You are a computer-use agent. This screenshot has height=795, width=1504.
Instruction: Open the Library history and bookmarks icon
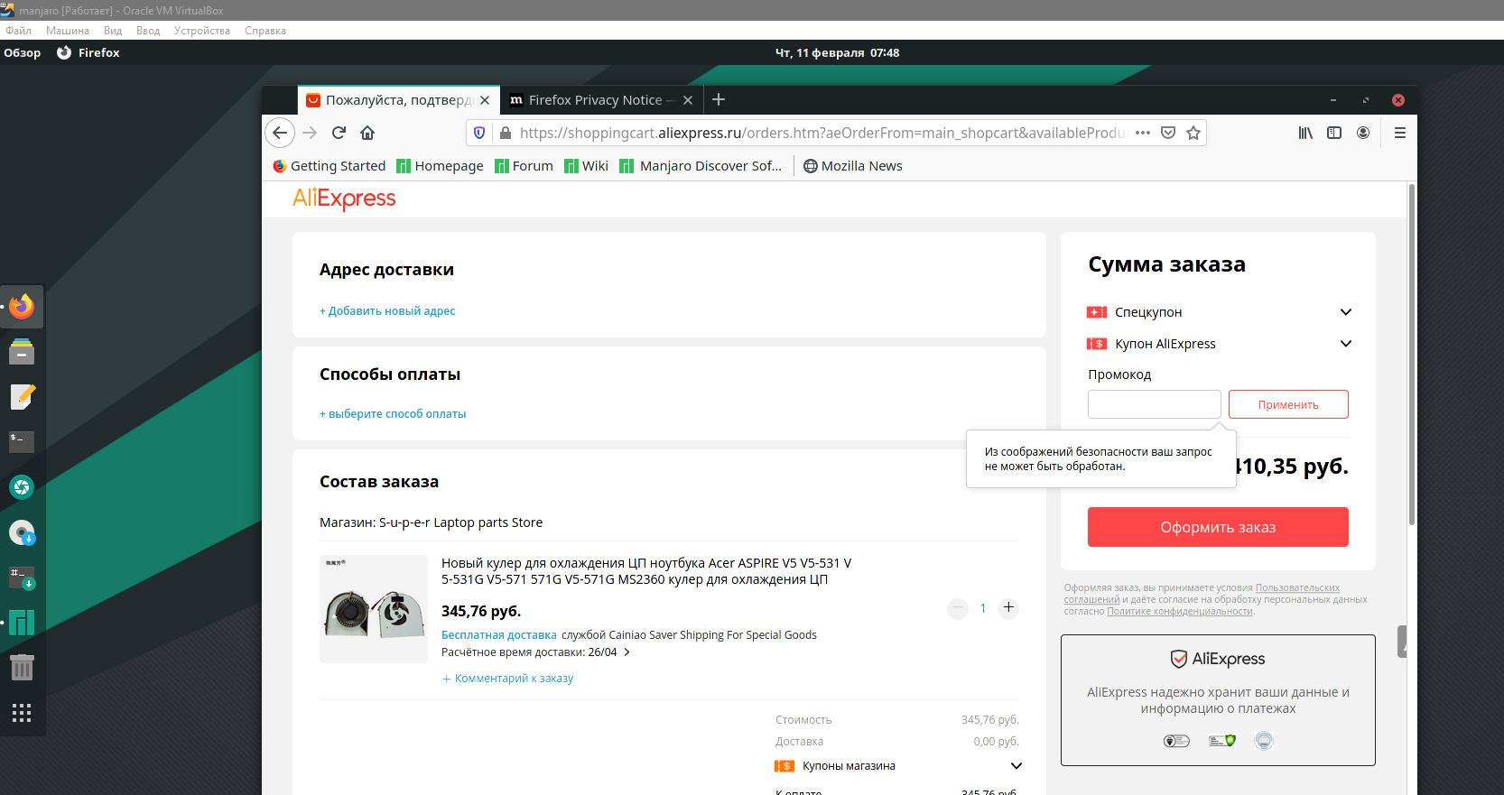click(1305, 133)
